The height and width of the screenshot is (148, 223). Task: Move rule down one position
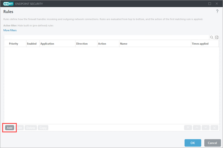click(x=205, y=128)
